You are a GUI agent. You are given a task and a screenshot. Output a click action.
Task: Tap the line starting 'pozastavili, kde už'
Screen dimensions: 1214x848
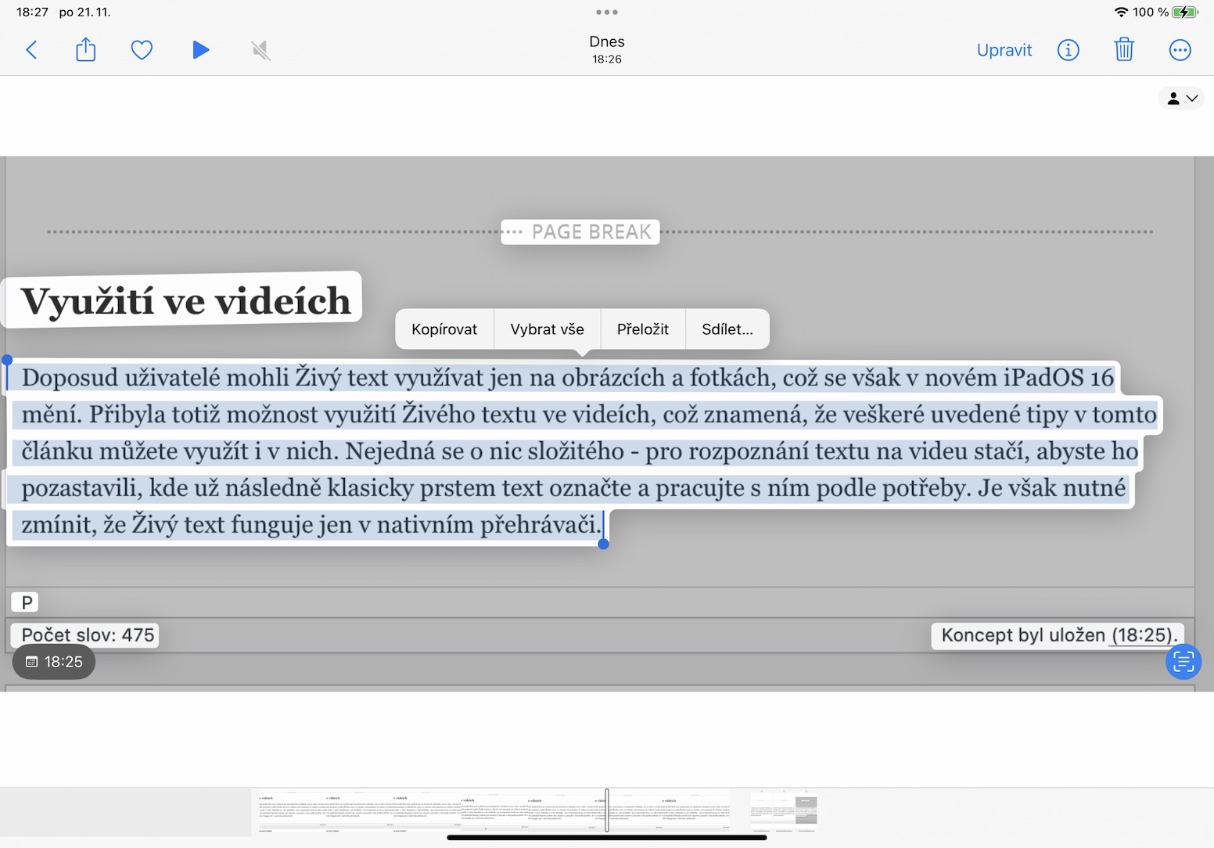coord(573,488)
